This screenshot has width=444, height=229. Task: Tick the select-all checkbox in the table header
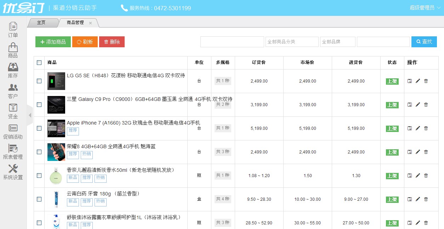(x=39, y=63)
